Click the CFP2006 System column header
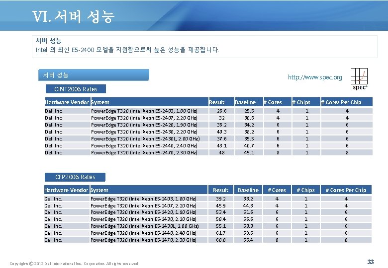Viewport: 388px width, 268px height. tap(149, 190)
